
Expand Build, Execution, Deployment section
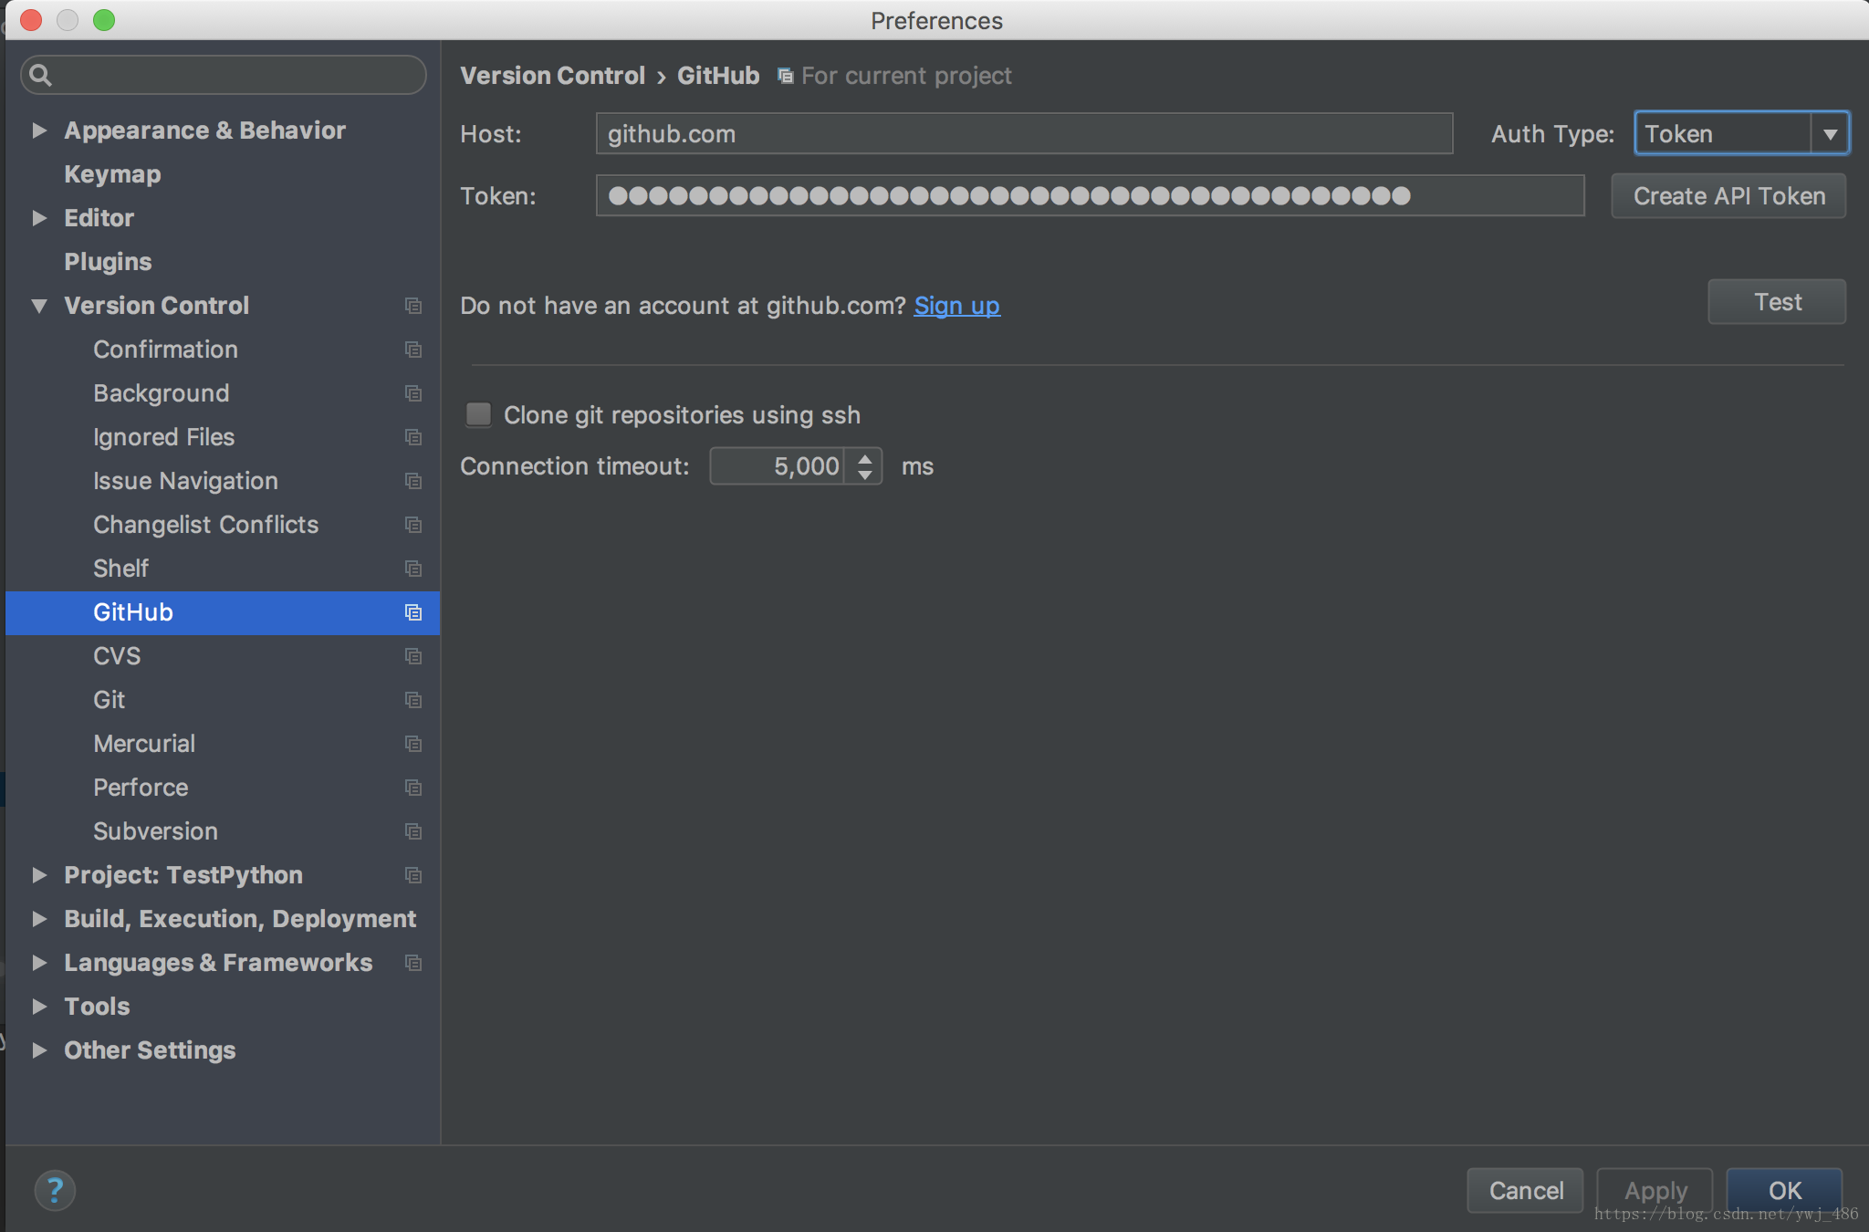click(39, 919)
